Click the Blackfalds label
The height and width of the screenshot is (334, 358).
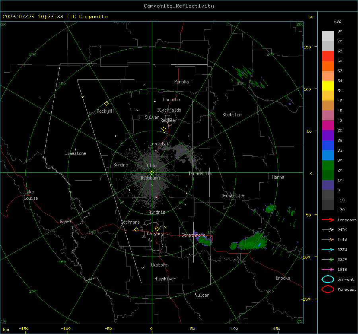(169, 110)
